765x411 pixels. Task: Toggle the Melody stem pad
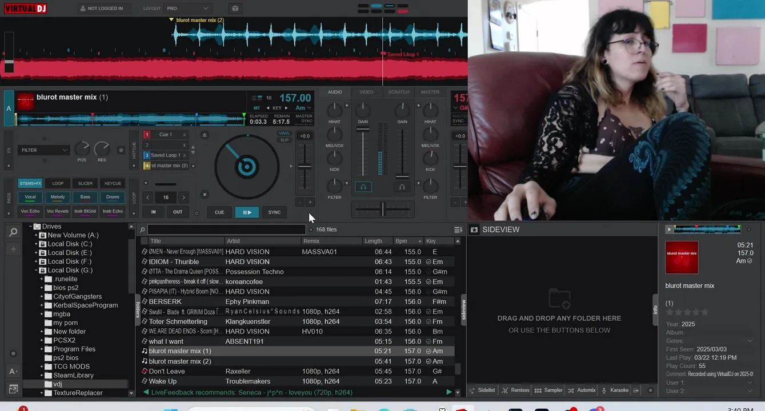[x=58, y=198]
